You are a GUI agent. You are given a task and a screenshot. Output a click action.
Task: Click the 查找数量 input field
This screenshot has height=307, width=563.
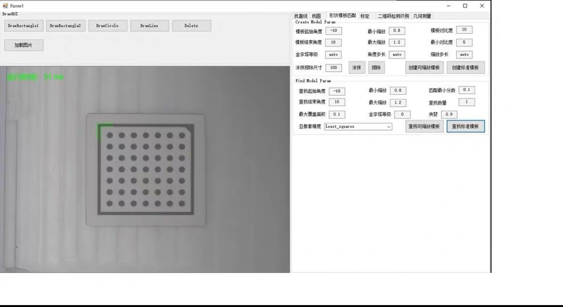467,102
